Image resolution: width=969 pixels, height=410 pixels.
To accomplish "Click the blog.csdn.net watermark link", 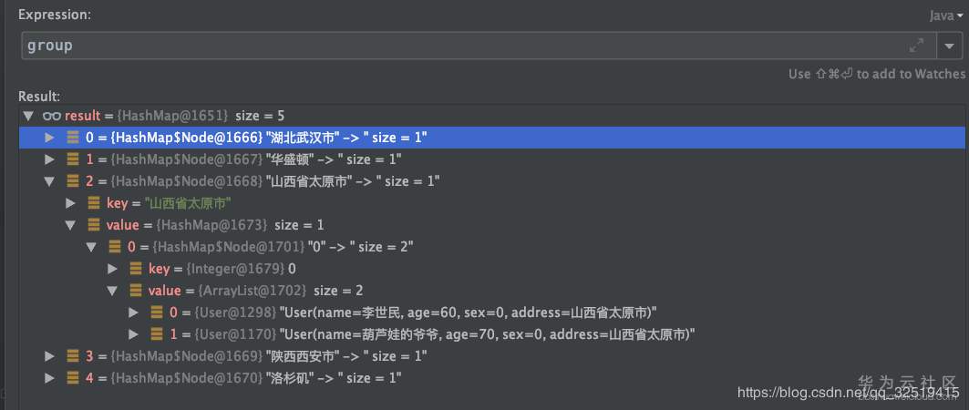I will 848,393.
